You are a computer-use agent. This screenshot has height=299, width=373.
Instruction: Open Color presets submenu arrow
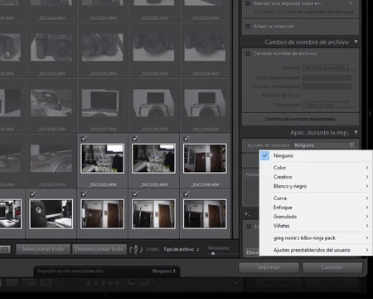(367, 168)
